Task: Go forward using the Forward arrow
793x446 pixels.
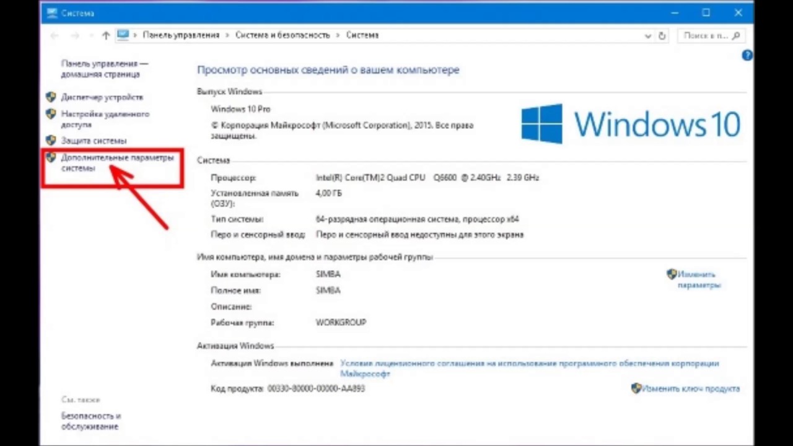Action: [x=75, y=36]
